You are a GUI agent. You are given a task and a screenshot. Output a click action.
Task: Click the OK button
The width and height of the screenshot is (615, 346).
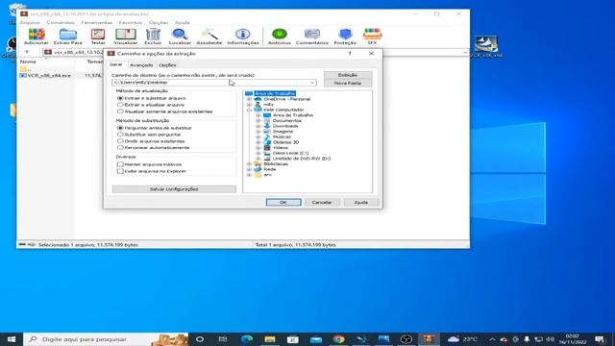point(283,202)
